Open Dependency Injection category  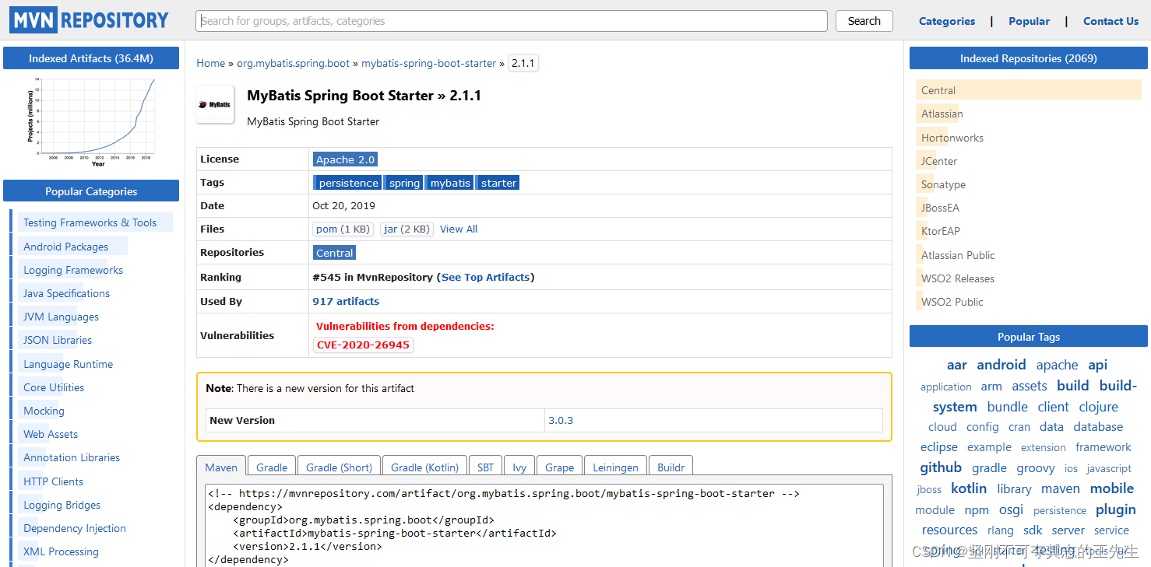point(75,528)
